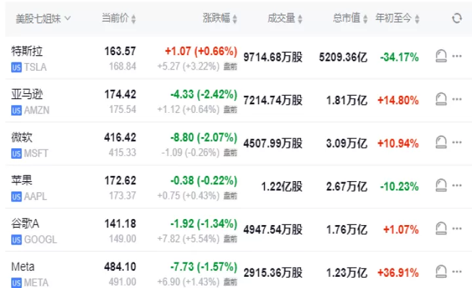Screen dimensions: 472x288
Task: Select Tesla change +1.07 (+0.66%)
Action: click(201, 51)
